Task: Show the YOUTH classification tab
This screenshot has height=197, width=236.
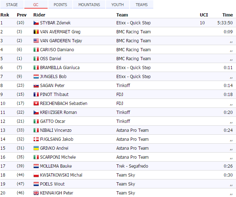Action: tap(117, 5)
